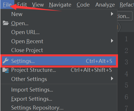The image size is (134, 111).
Task: Open the Refactor menu
Action: (x=127, y=5)
